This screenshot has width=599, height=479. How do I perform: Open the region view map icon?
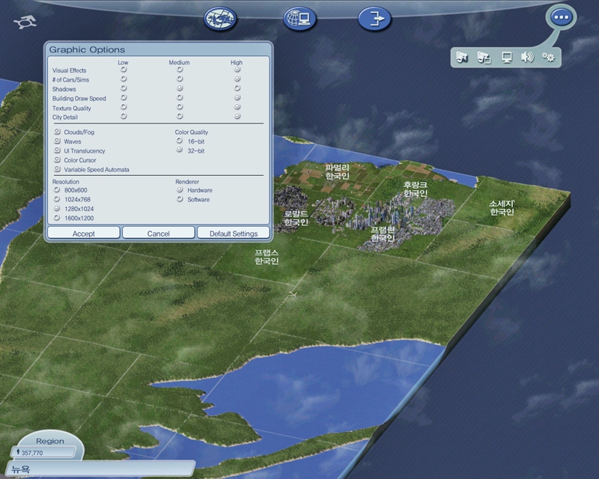pos(221,19)
